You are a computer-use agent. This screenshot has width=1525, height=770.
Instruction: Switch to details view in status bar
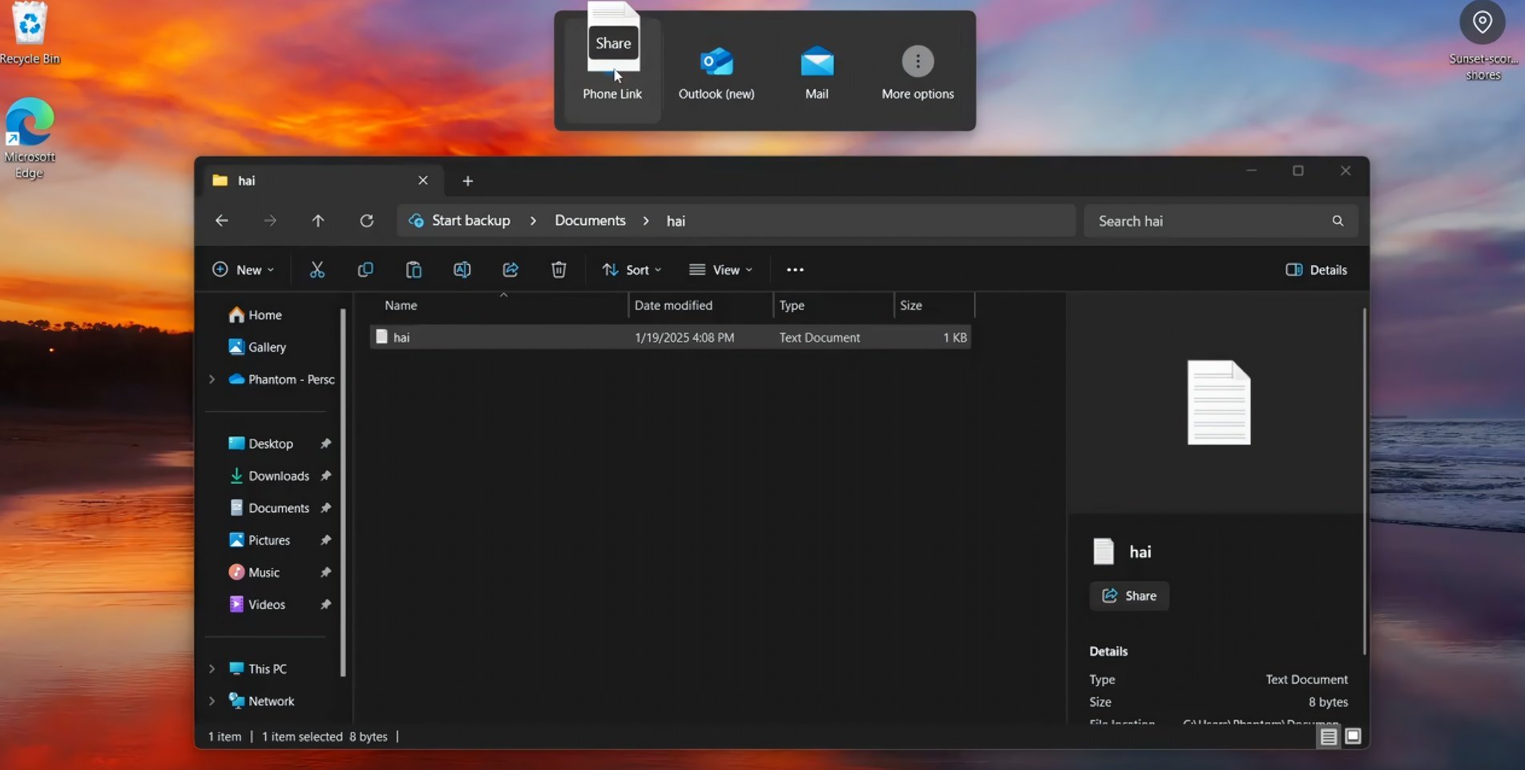[1328, 736]
